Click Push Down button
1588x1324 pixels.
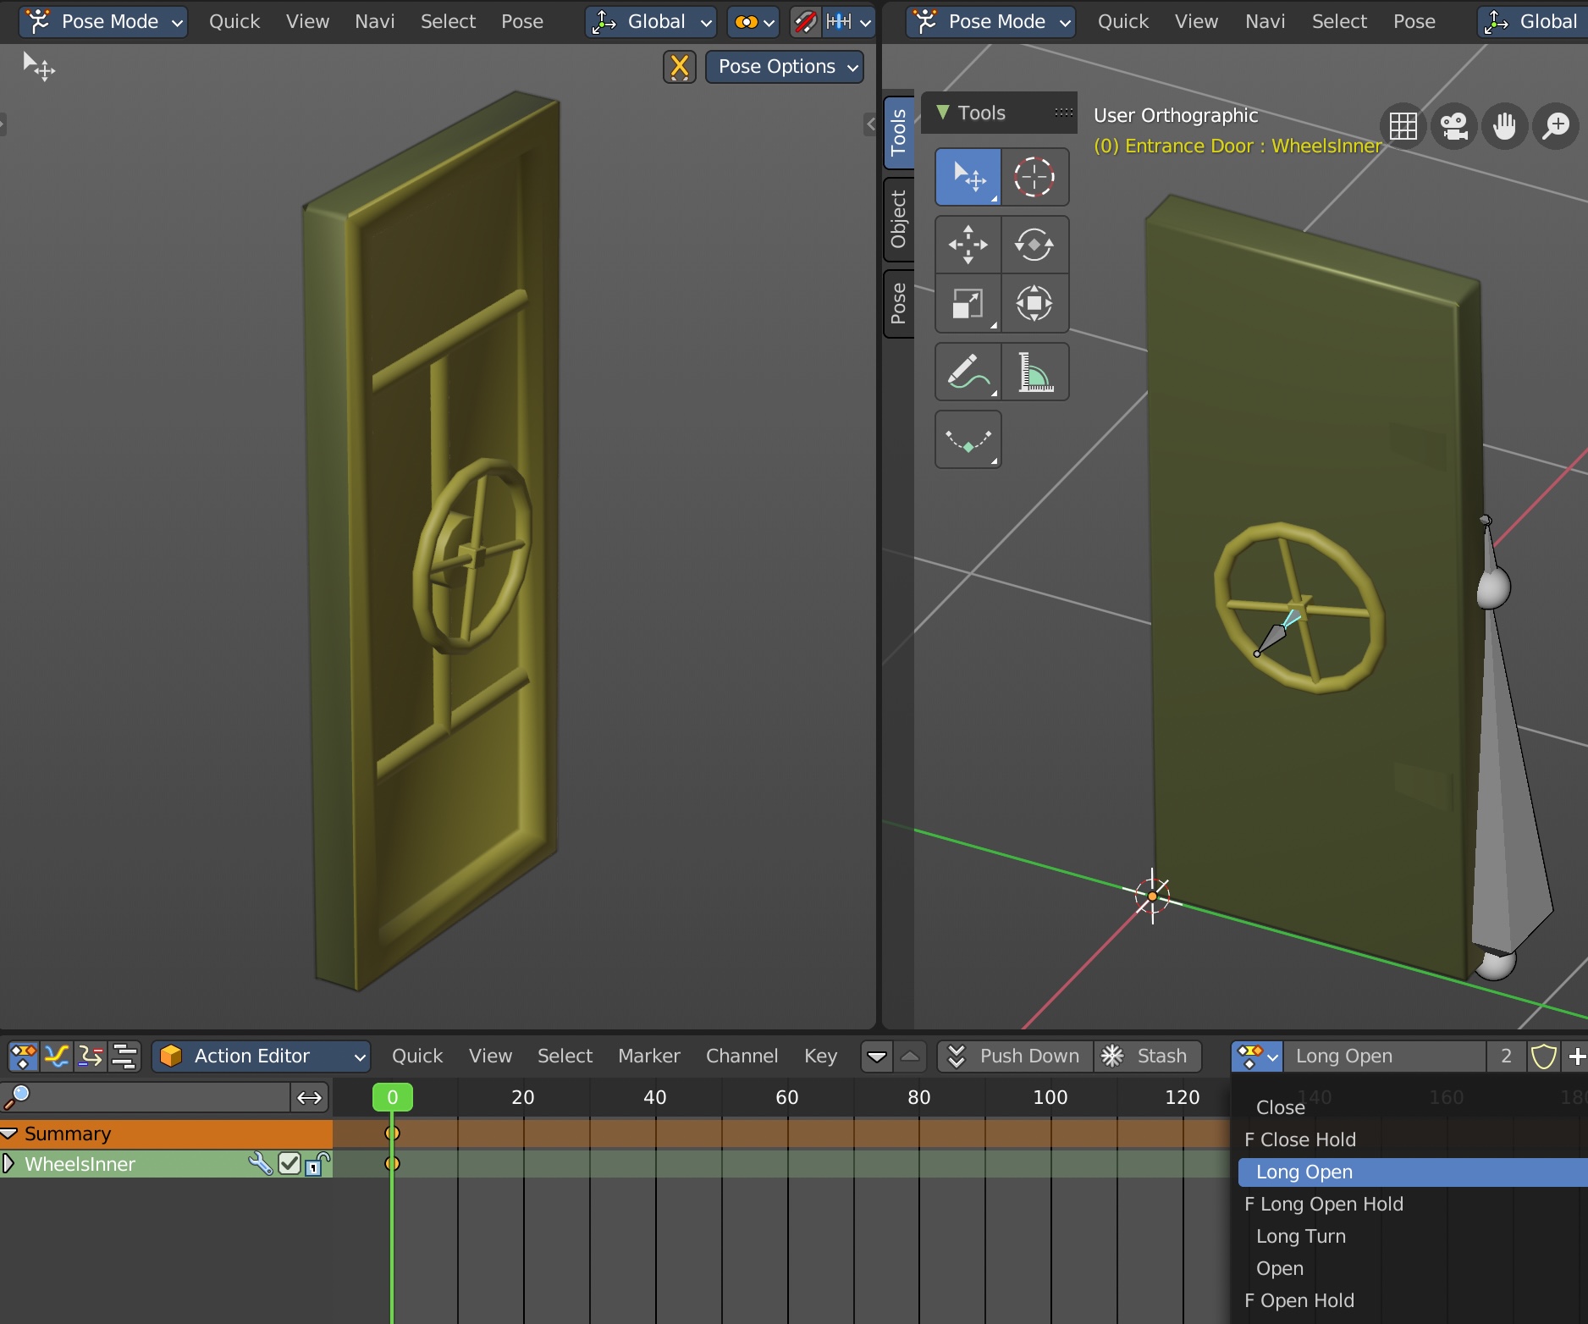pos(1015,1056)
